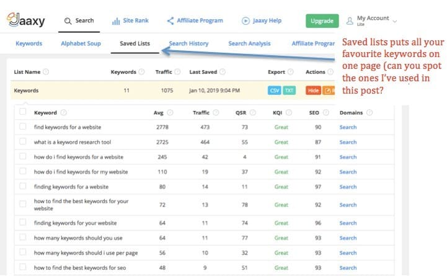Click the orange edit list icon

[329, 91]
